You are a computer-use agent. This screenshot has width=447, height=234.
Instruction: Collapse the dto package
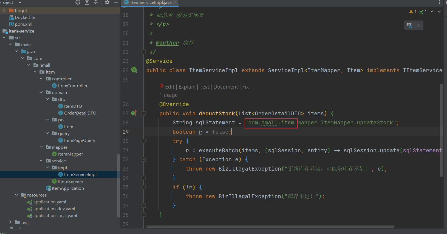47,99
